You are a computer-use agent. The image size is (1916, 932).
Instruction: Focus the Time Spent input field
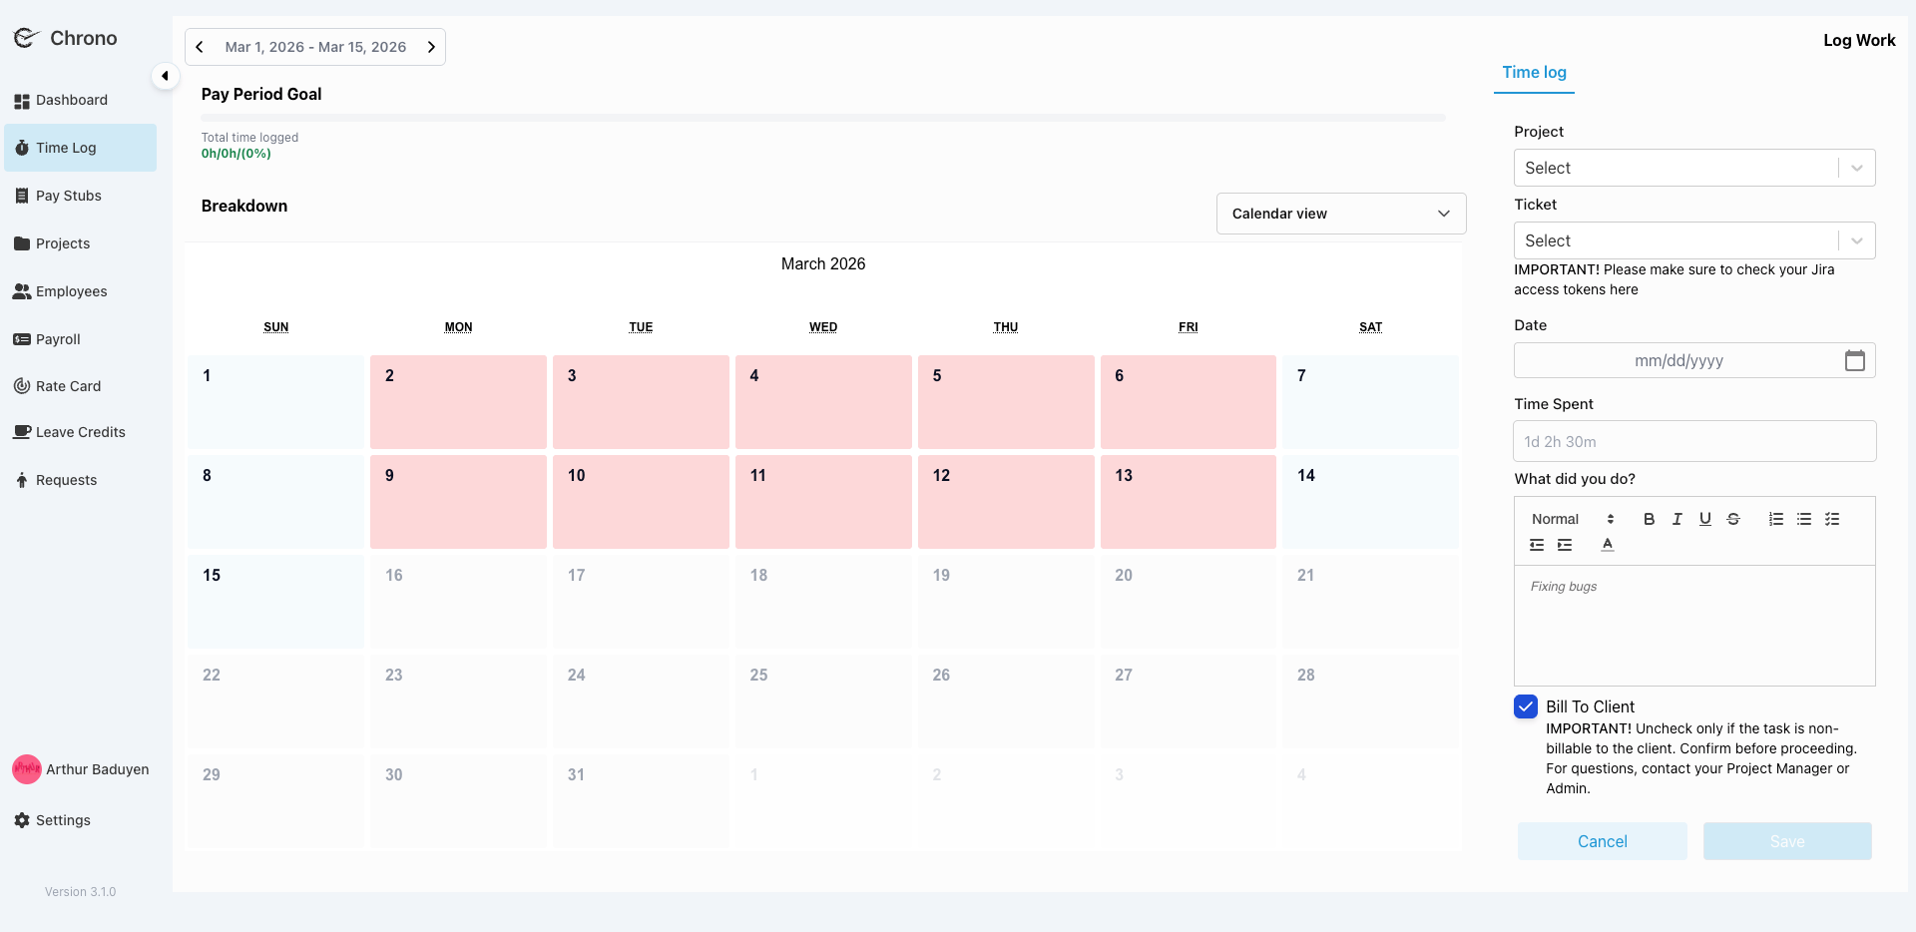tap(1693, 441)
